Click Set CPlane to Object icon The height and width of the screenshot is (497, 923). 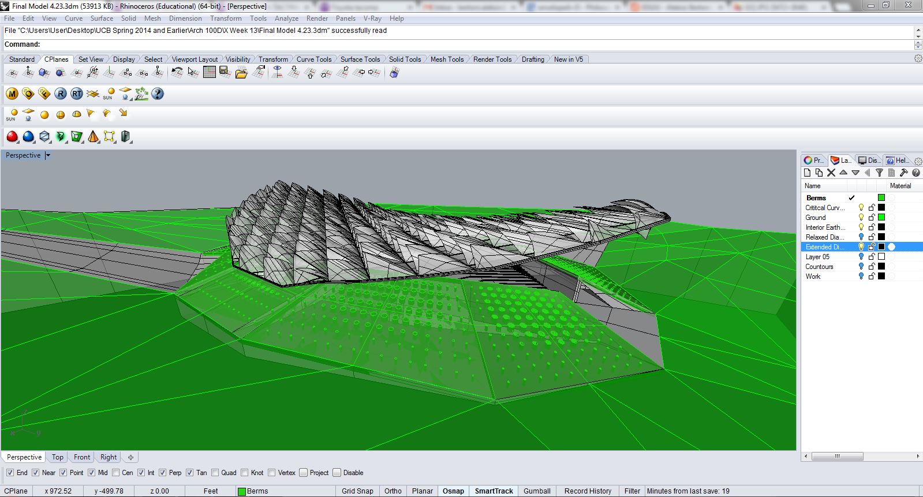click(x=44, y=73)
